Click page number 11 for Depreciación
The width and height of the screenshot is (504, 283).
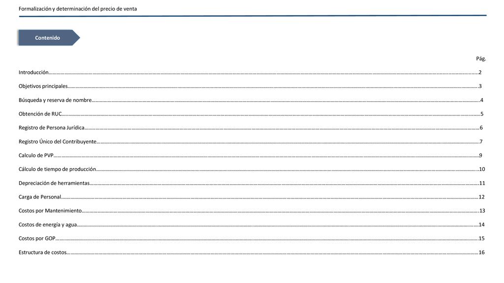(x=482, y=183)
